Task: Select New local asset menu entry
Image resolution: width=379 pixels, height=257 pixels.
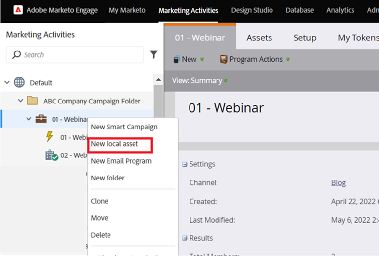Action: [x=114, y=144]
